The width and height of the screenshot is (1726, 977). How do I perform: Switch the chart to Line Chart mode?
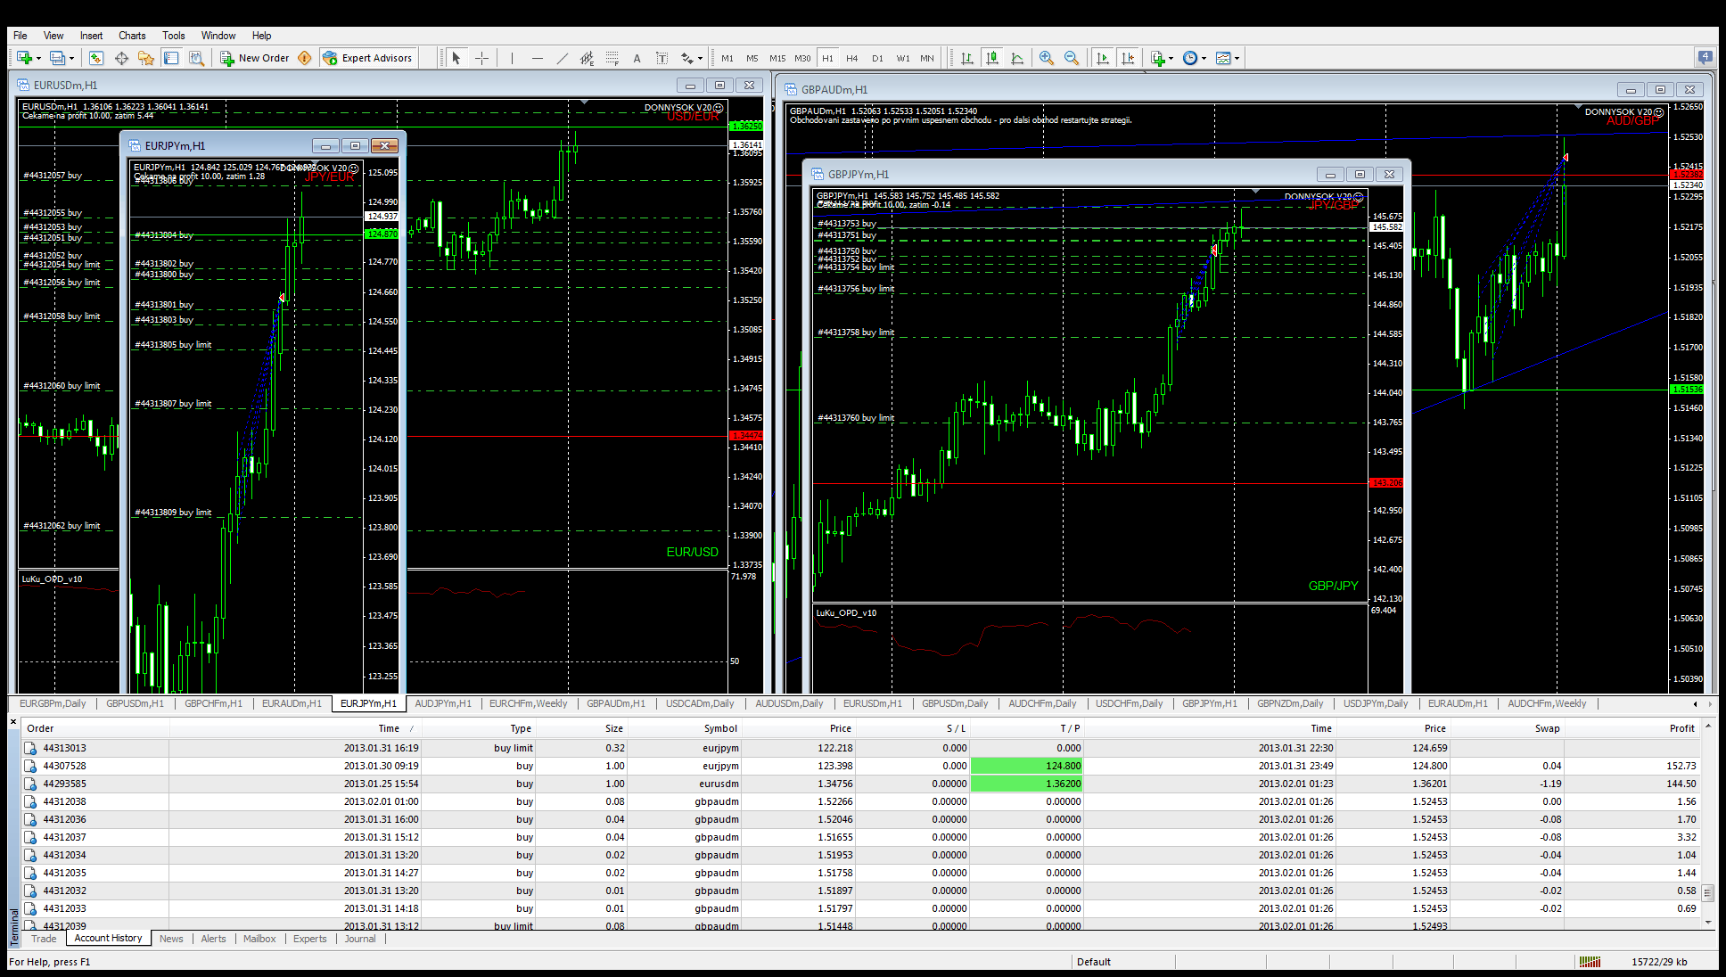tap(1017, 58)
